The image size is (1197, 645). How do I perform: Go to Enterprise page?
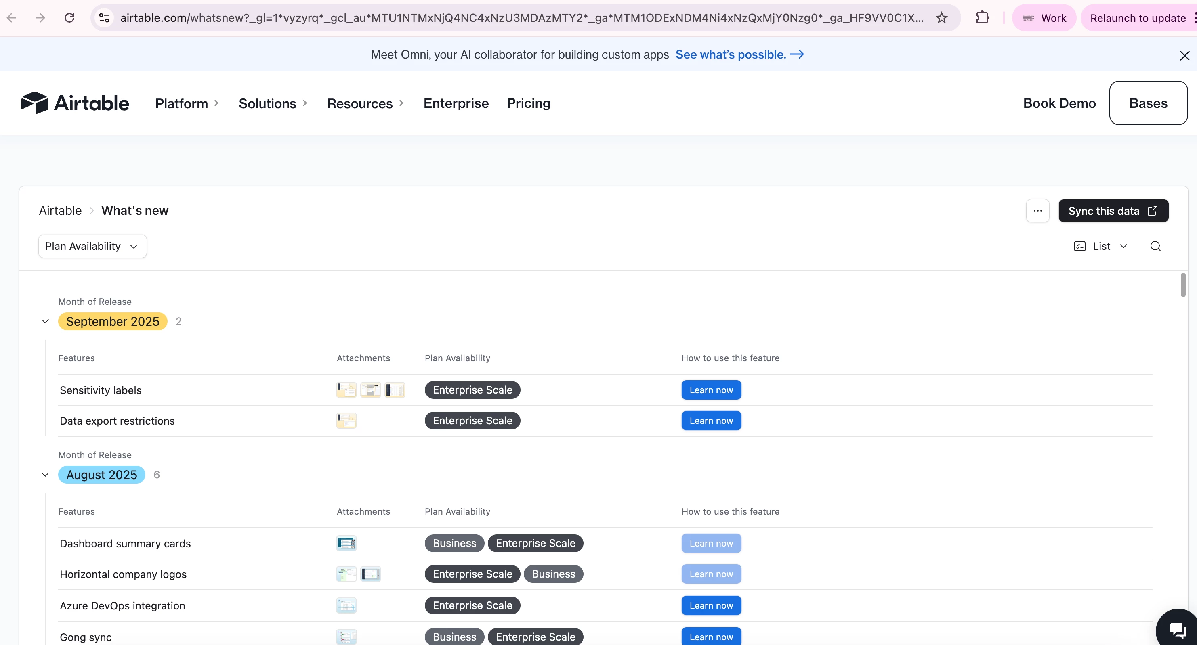[456, 103]
